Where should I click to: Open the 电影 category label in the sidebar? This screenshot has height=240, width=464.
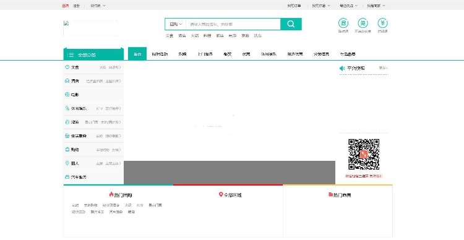click(x=75, y=95)
